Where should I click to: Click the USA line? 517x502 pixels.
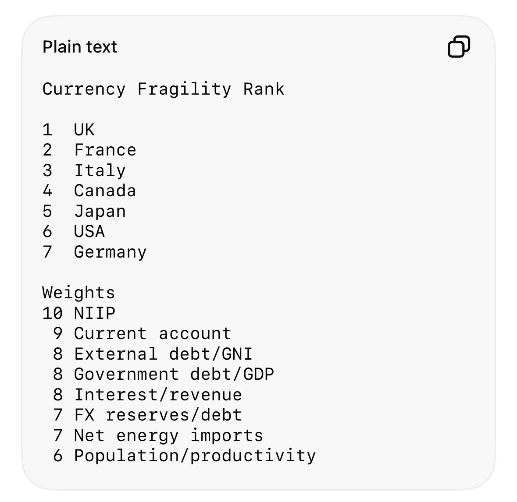pos(74,231)
